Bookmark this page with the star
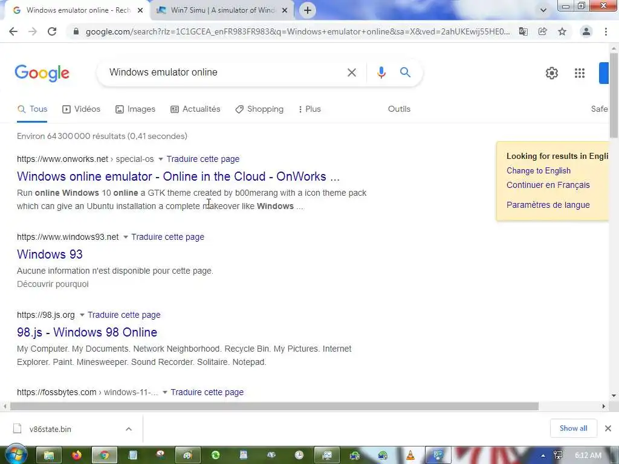This screenshot has width=619, height=464. [x=562, y=31]
